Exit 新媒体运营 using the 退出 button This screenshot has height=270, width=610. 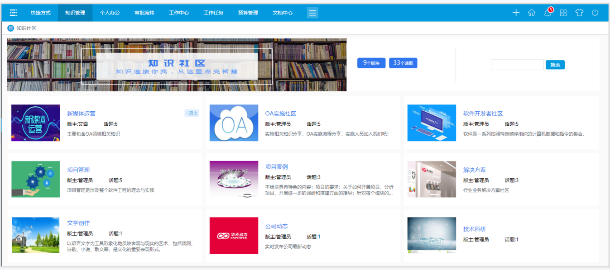pyautogui.click(x=192, y=114)
